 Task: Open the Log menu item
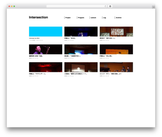coord(105,17)
